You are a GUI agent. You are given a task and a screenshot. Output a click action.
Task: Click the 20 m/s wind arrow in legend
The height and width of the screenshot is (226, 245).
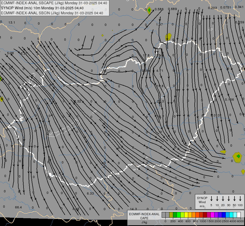point(223,198)
